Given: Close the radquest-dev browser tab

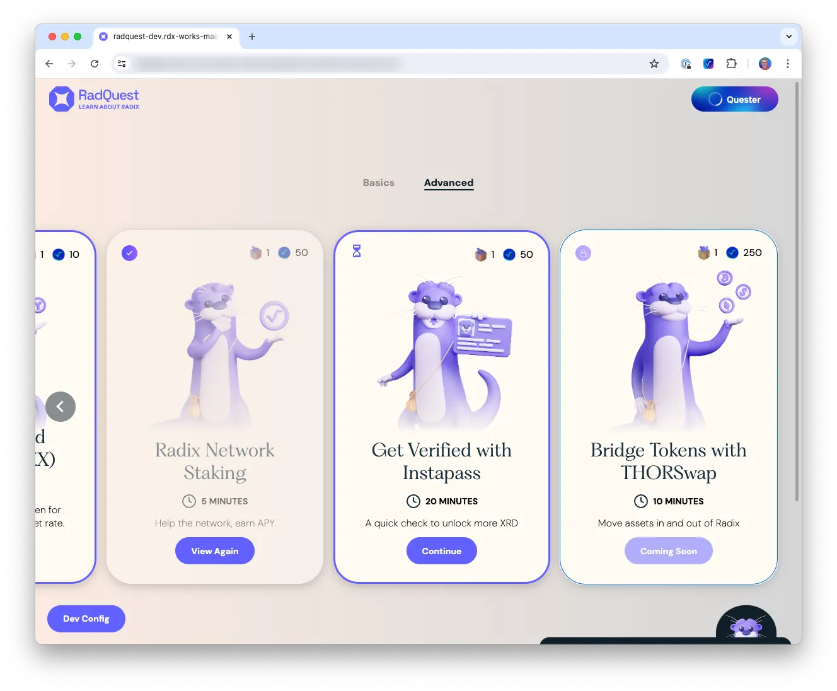Looking at the screenshot, I should pyautogui.click(x=229, y=37).
